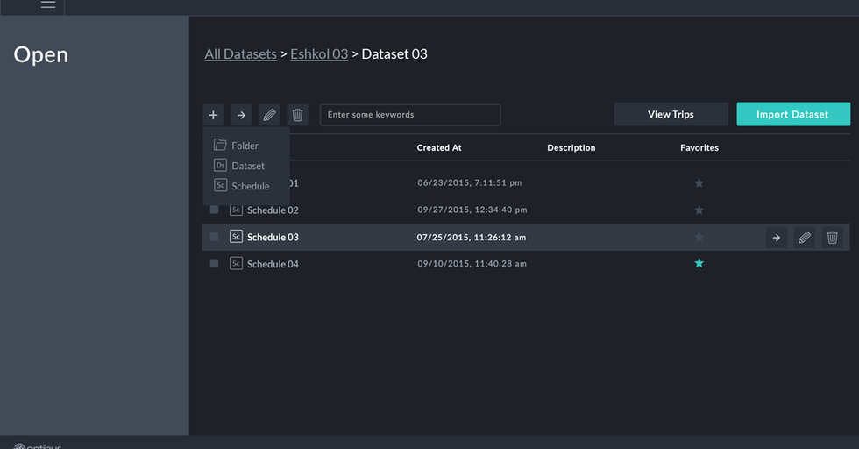Click the Schedule 03 row trash icon
This screenshot has height=449, width=859.
[x=832, y=238]
